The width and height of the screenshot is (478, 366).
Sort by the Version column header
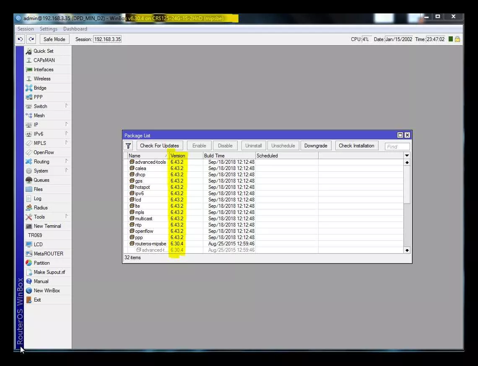click(x=186, y=156)
